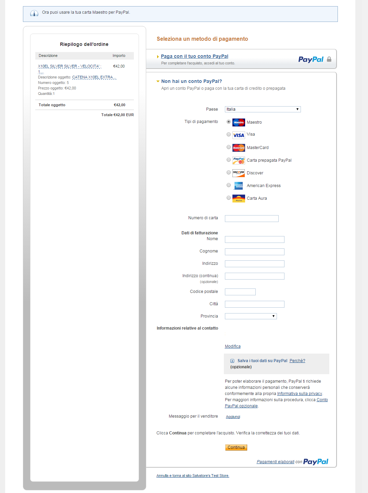The image size is (368, 493).
Task: Click Aggiungi to add seller message
Action: [233, 417]
